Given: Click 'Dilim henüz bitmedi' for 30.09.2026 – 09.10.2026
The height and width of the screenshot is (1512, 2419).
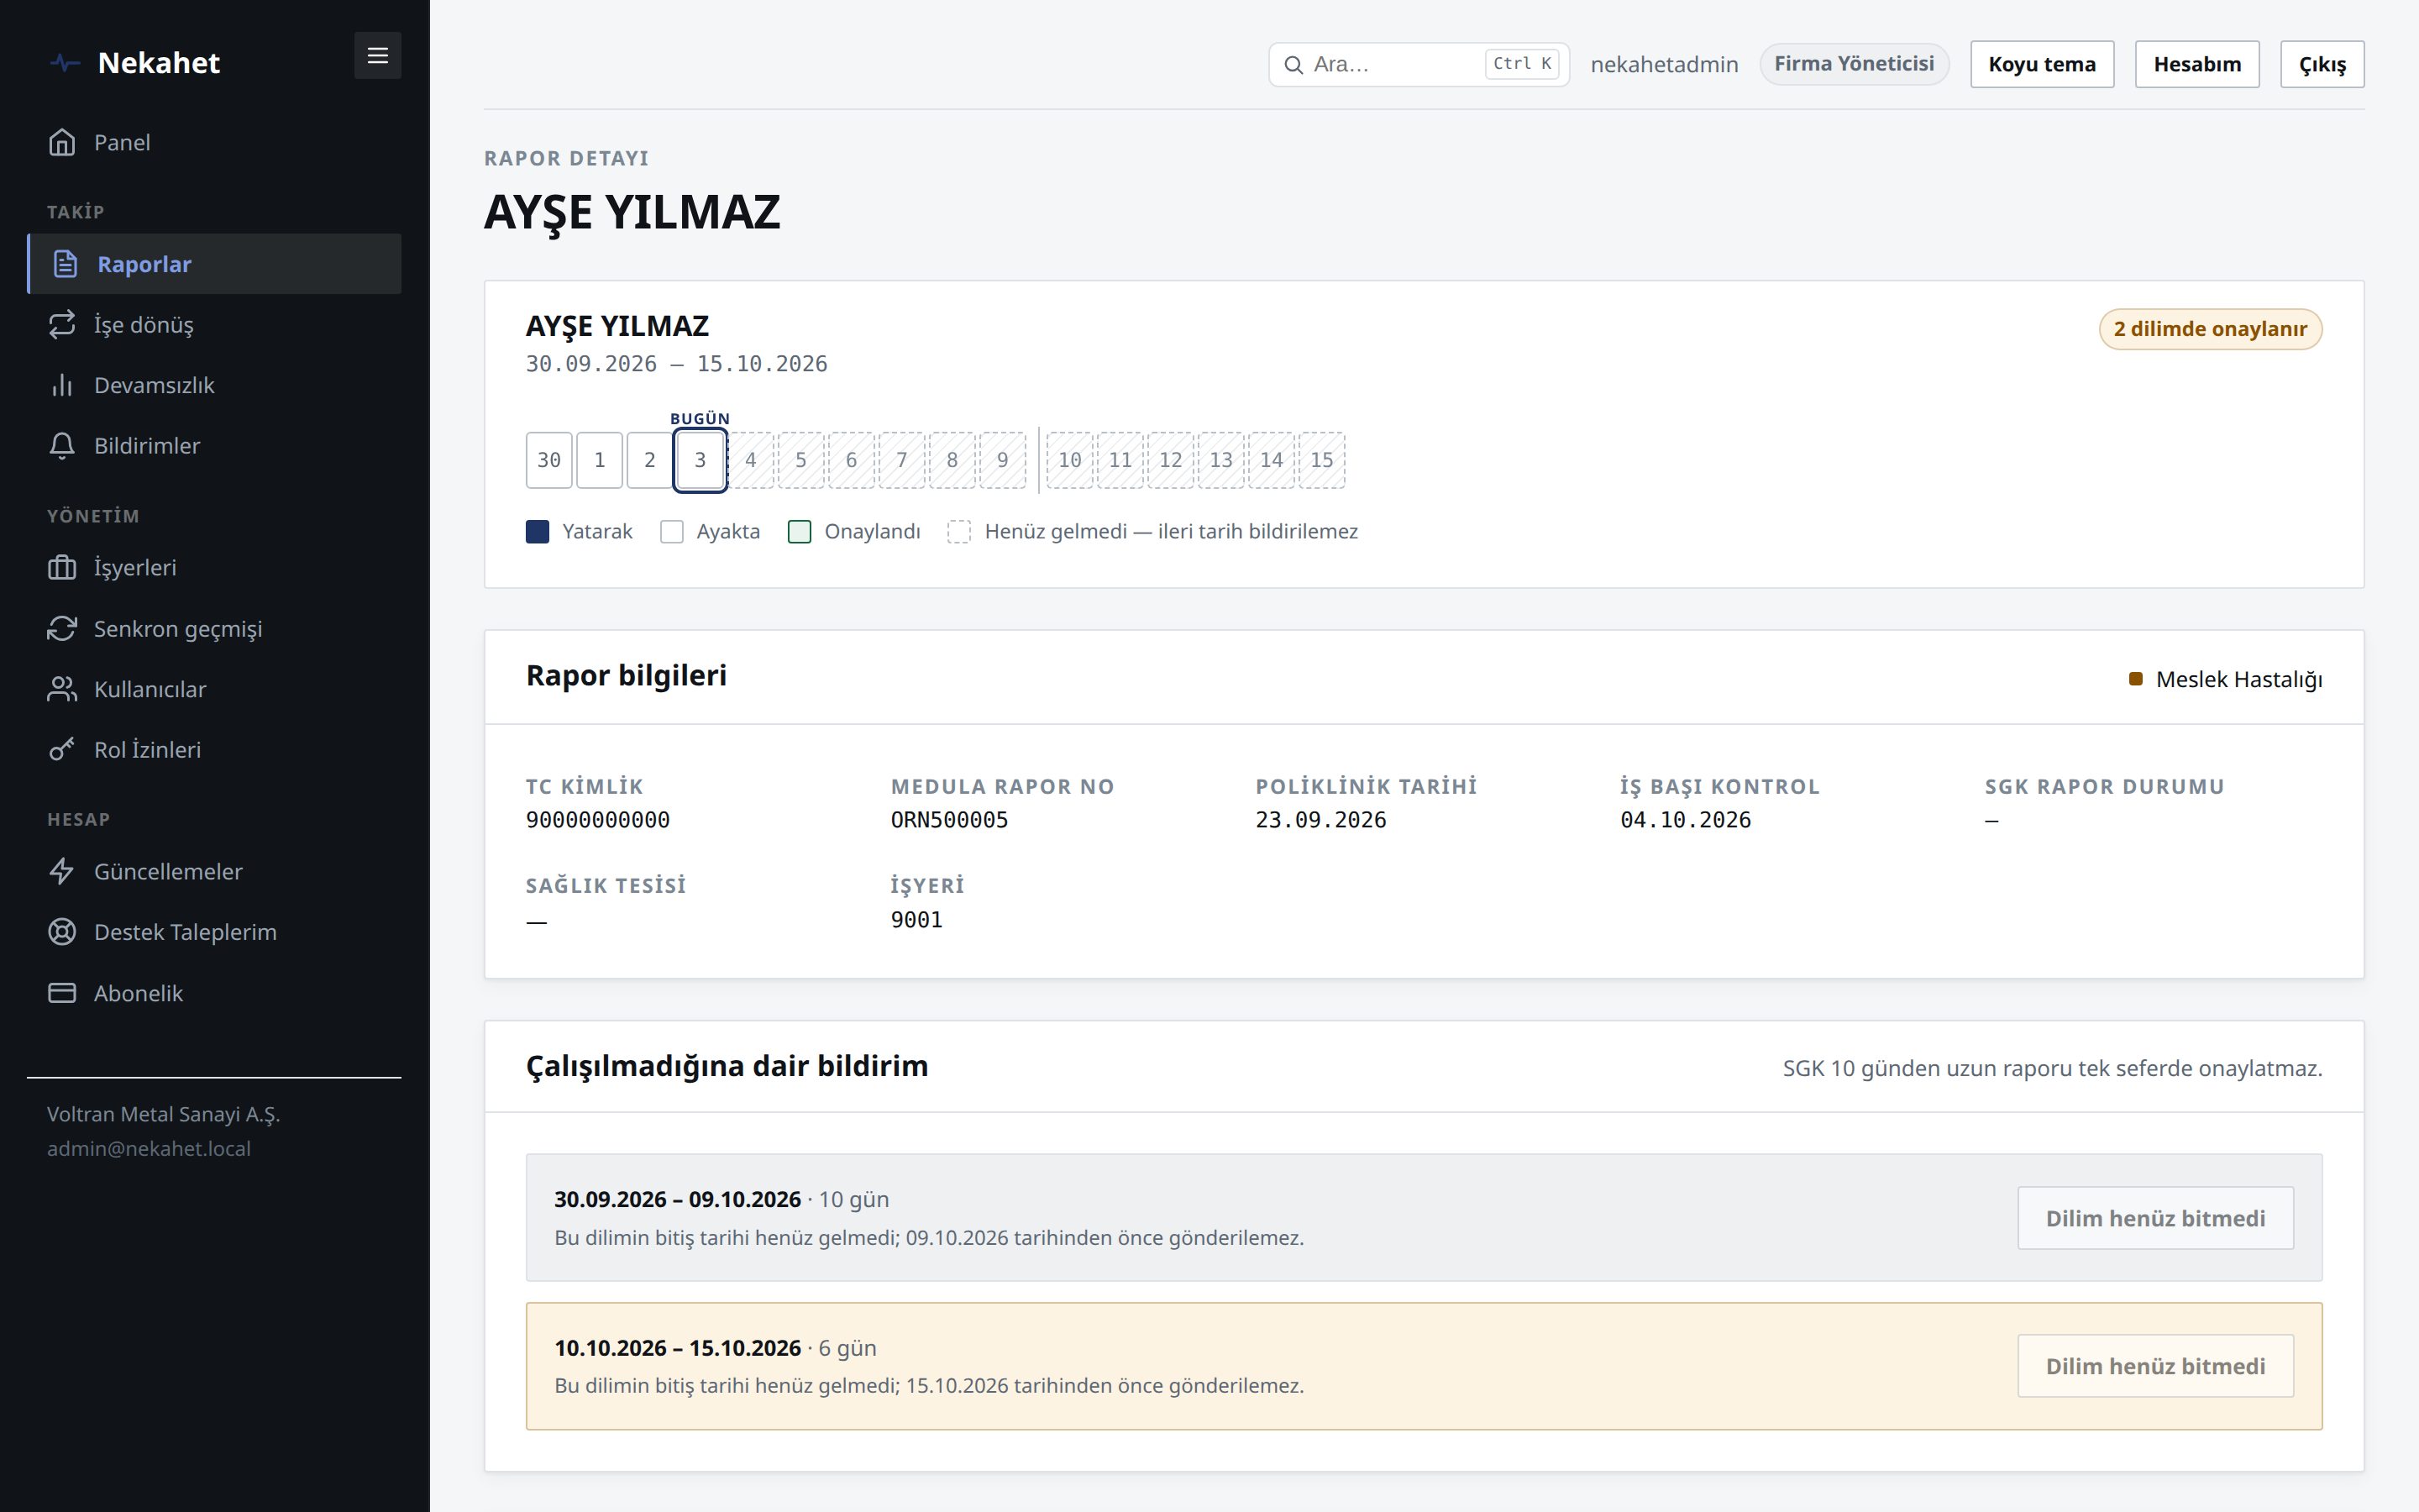Looking at the screenshot, I should [2155, 1218].
